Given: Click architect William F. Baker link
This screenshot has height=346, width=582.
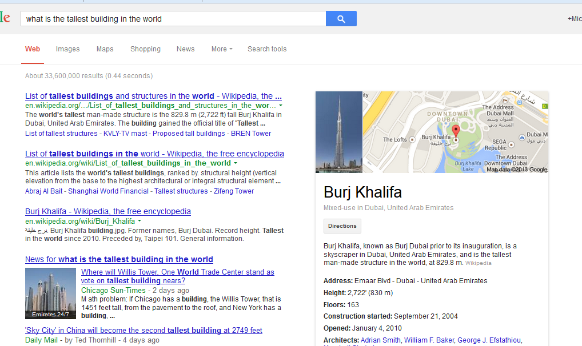Looking at the screenshot, I should pyautogui.click(x=429, y=340).
